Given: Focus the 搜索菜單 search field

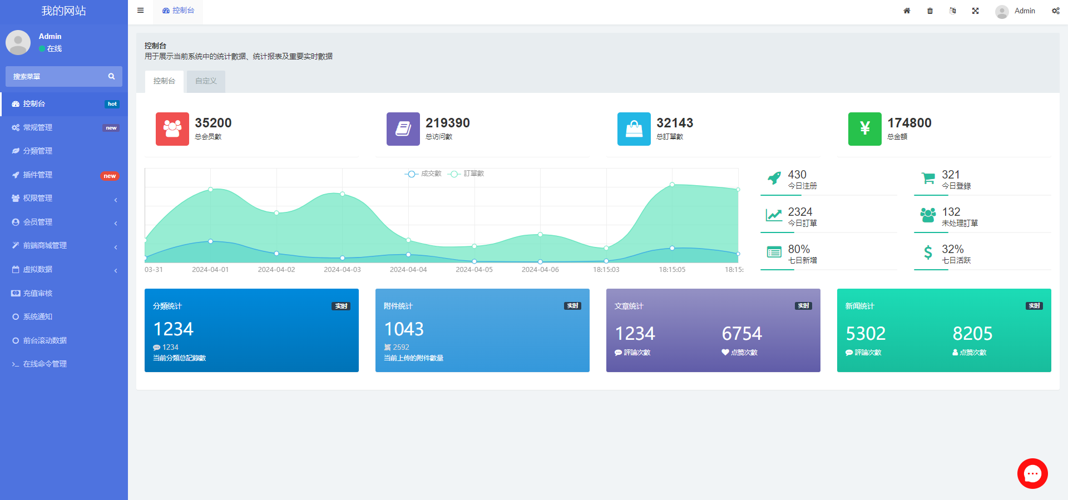Looking at the screenshot, I should coord(56,77).
